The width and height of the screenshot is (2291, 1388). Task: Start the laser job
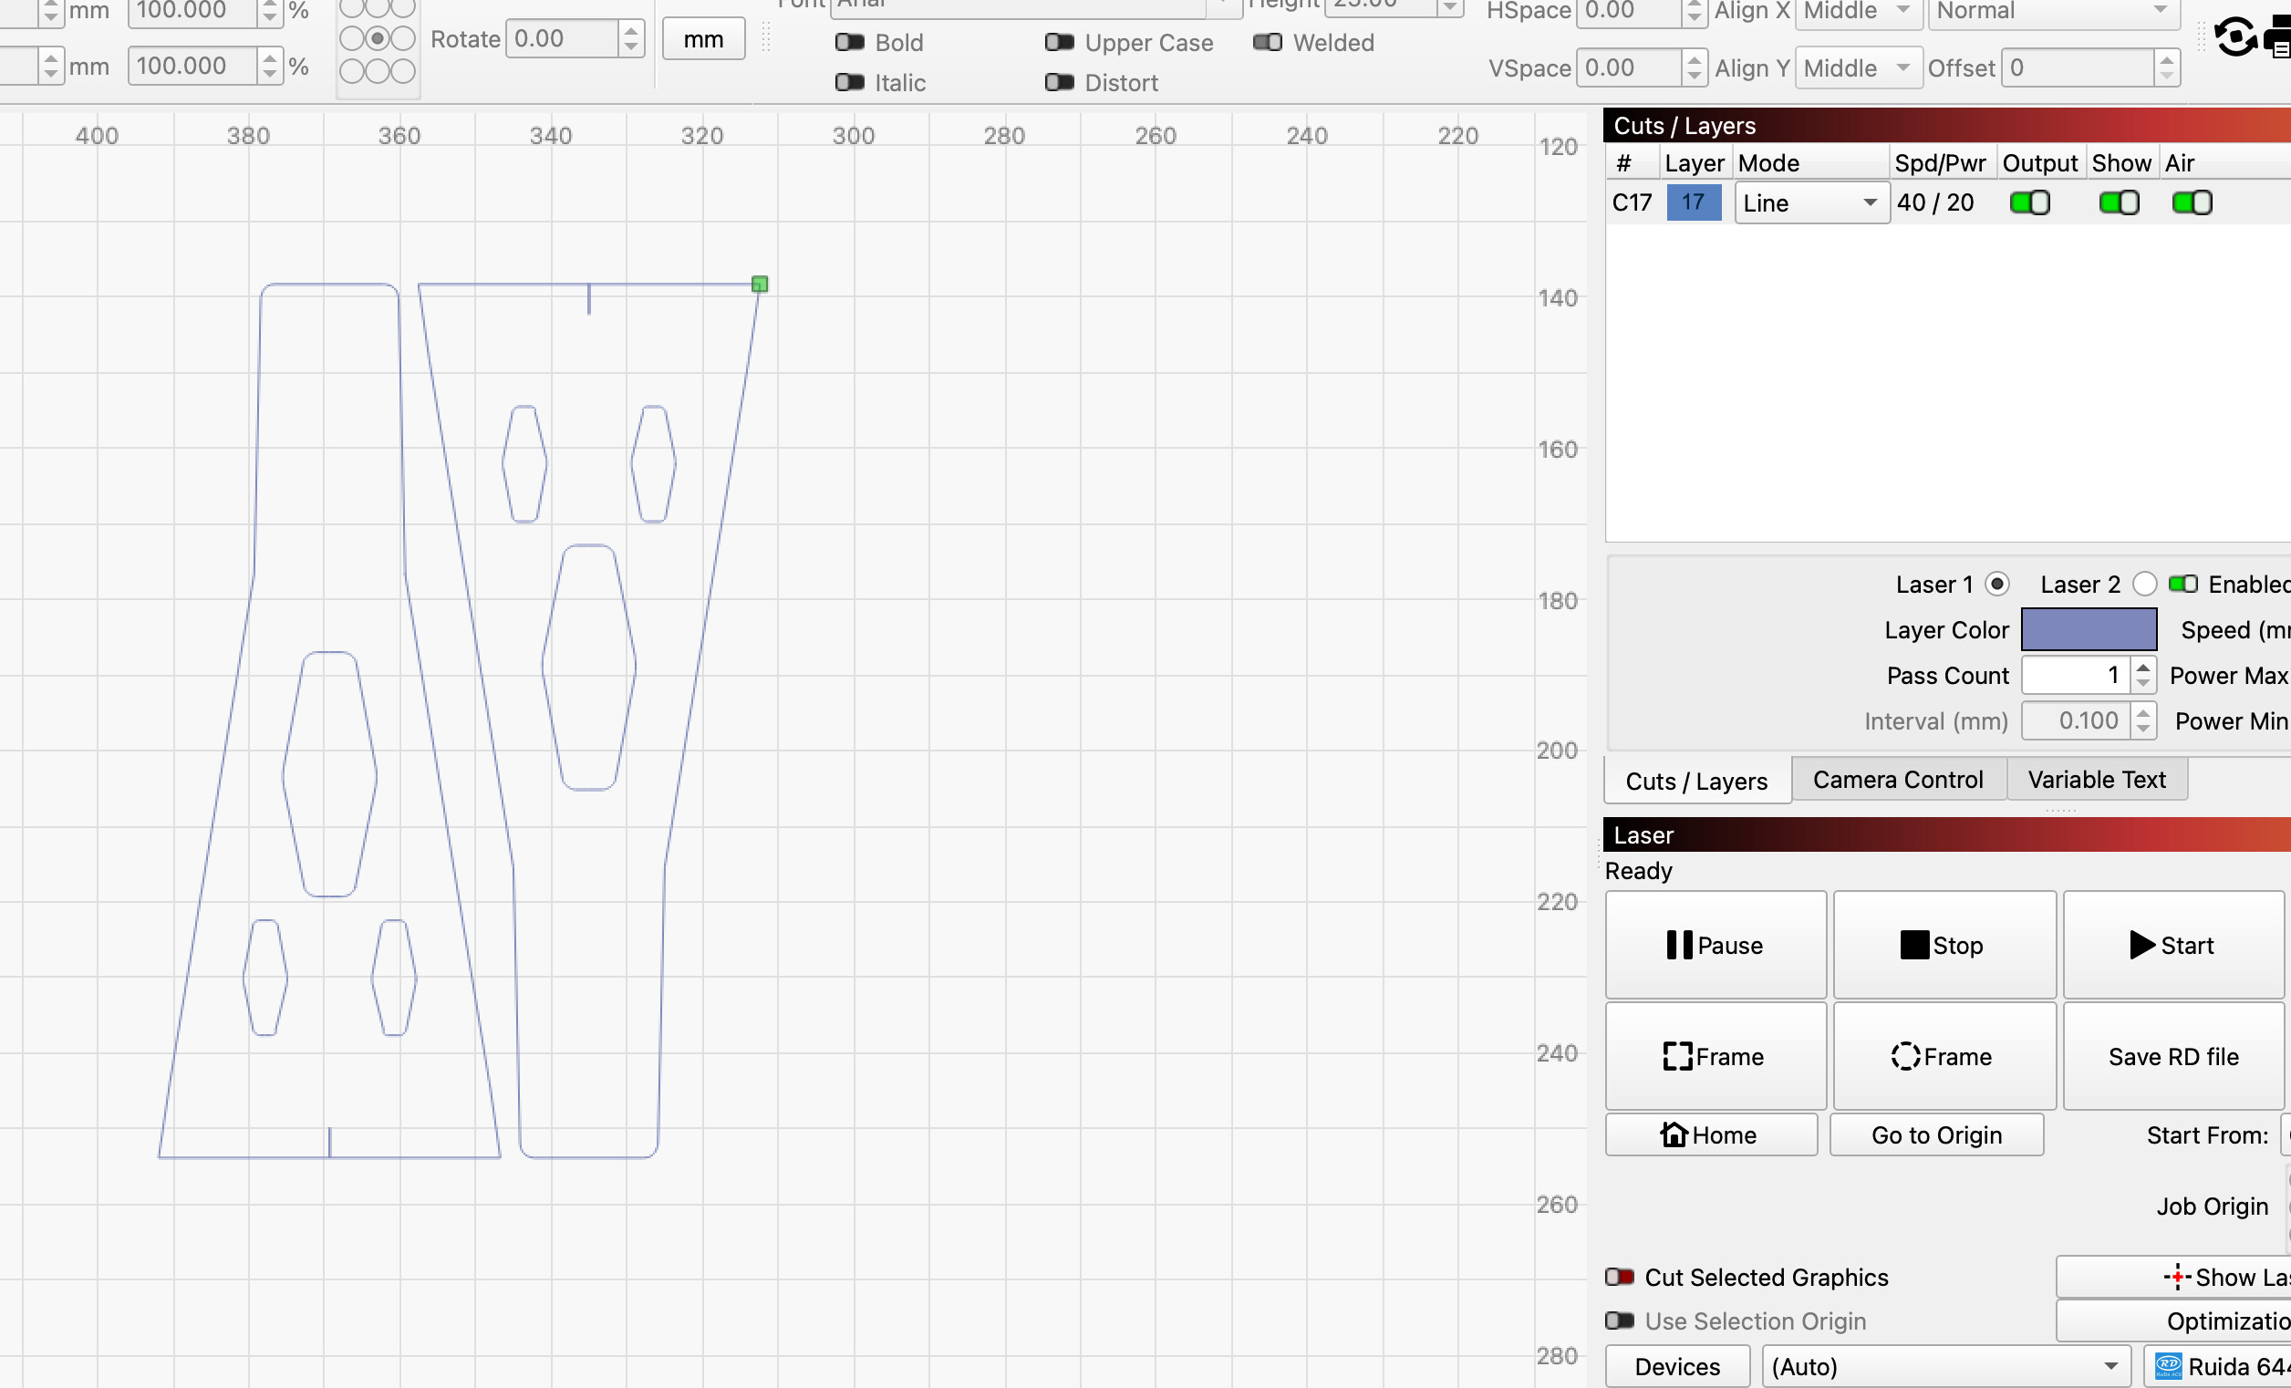[2173, 945]
